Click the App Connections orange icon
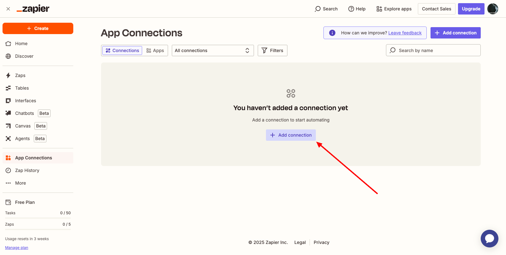 coord(8,158)
